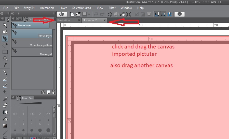This screenshot has height=139, width=229.
Task: Click scroll up arrow of Brush Size list
Action: click(x=54, y=108)
